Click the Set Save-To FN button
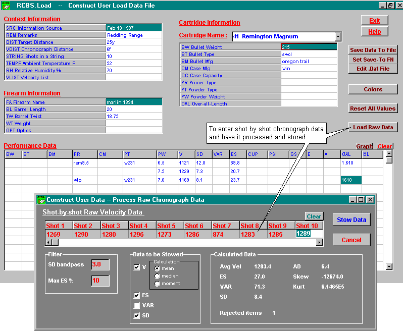Viewport: 404px width, 332px height. (373, 60)
